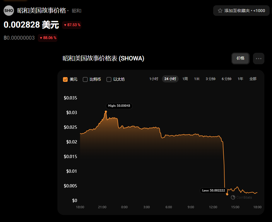Click the CoinStats watermark logo

tap(241, 197)
